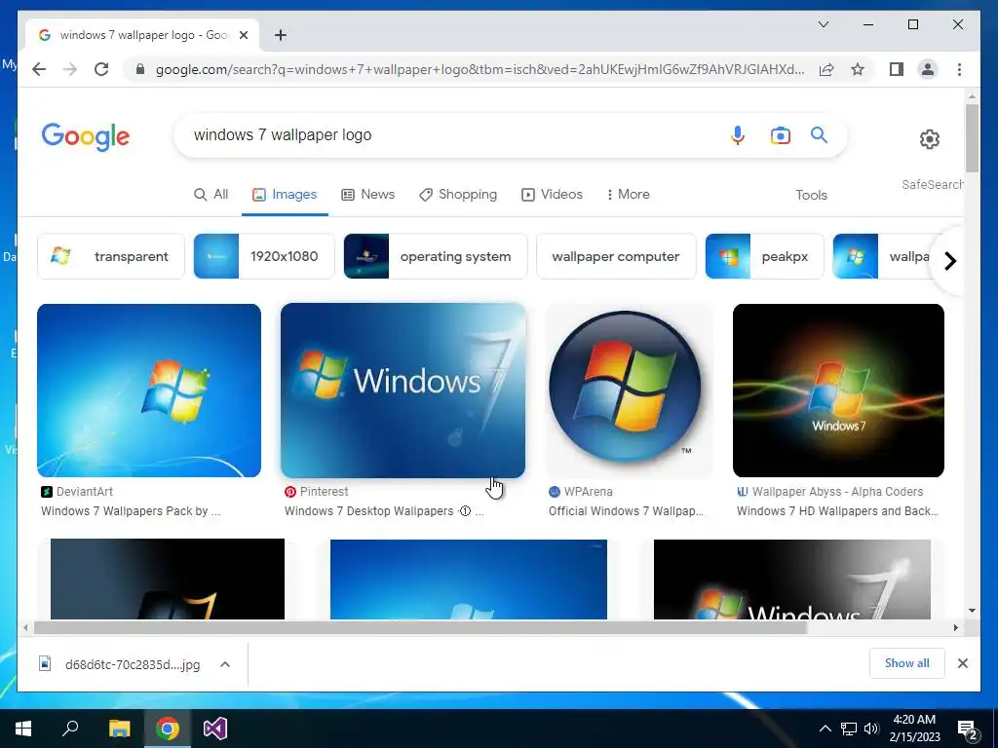The width and height of the screenshot is (998, 748).
Task: Open the Shopping results tab
Action: (458, 194)
